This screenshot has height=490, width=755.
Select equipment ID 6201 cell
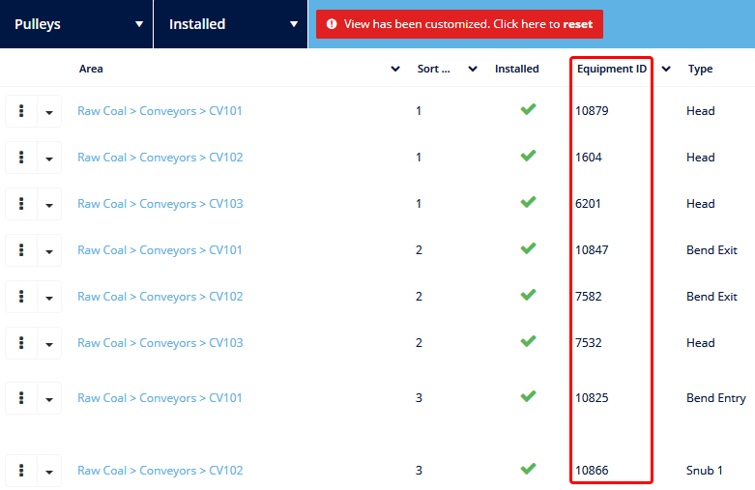[588, 204]
